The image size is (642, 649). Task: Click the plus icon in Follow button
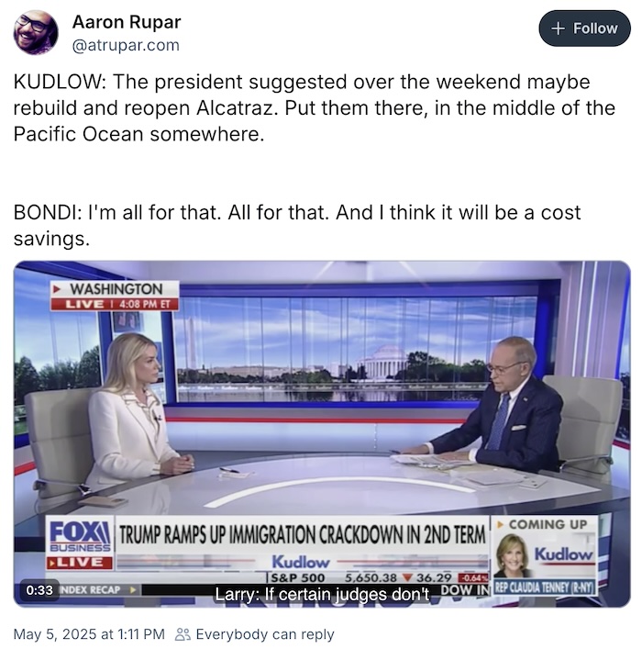coord(558,28)
